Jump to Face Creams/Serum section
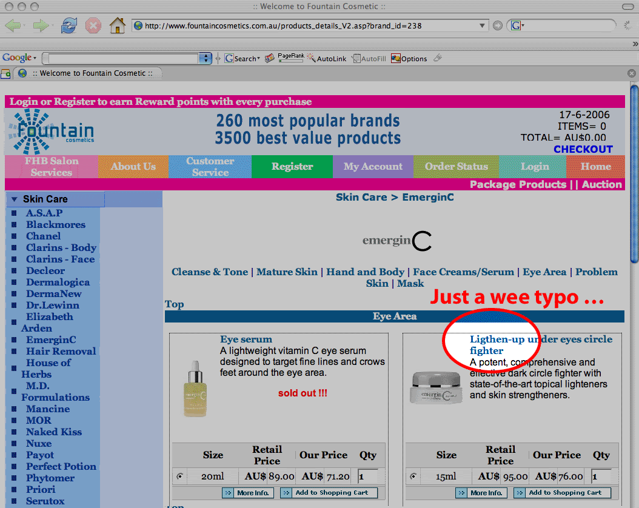 (x=463, y=272)
